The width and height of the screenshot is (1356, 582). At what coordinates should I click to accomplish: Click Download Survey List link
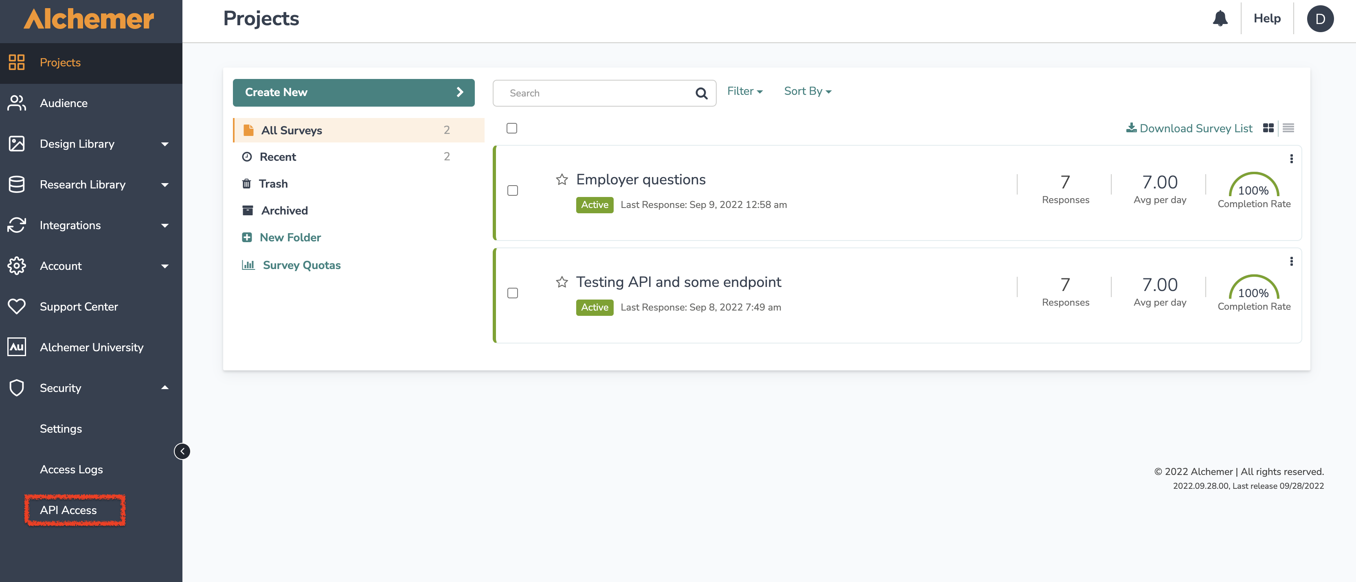[x=1188, y=127]
